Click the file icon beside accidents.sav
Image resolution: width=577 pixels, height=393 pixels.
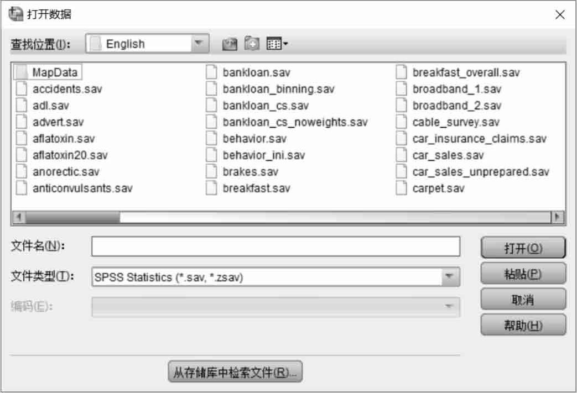tap(22, 89)
